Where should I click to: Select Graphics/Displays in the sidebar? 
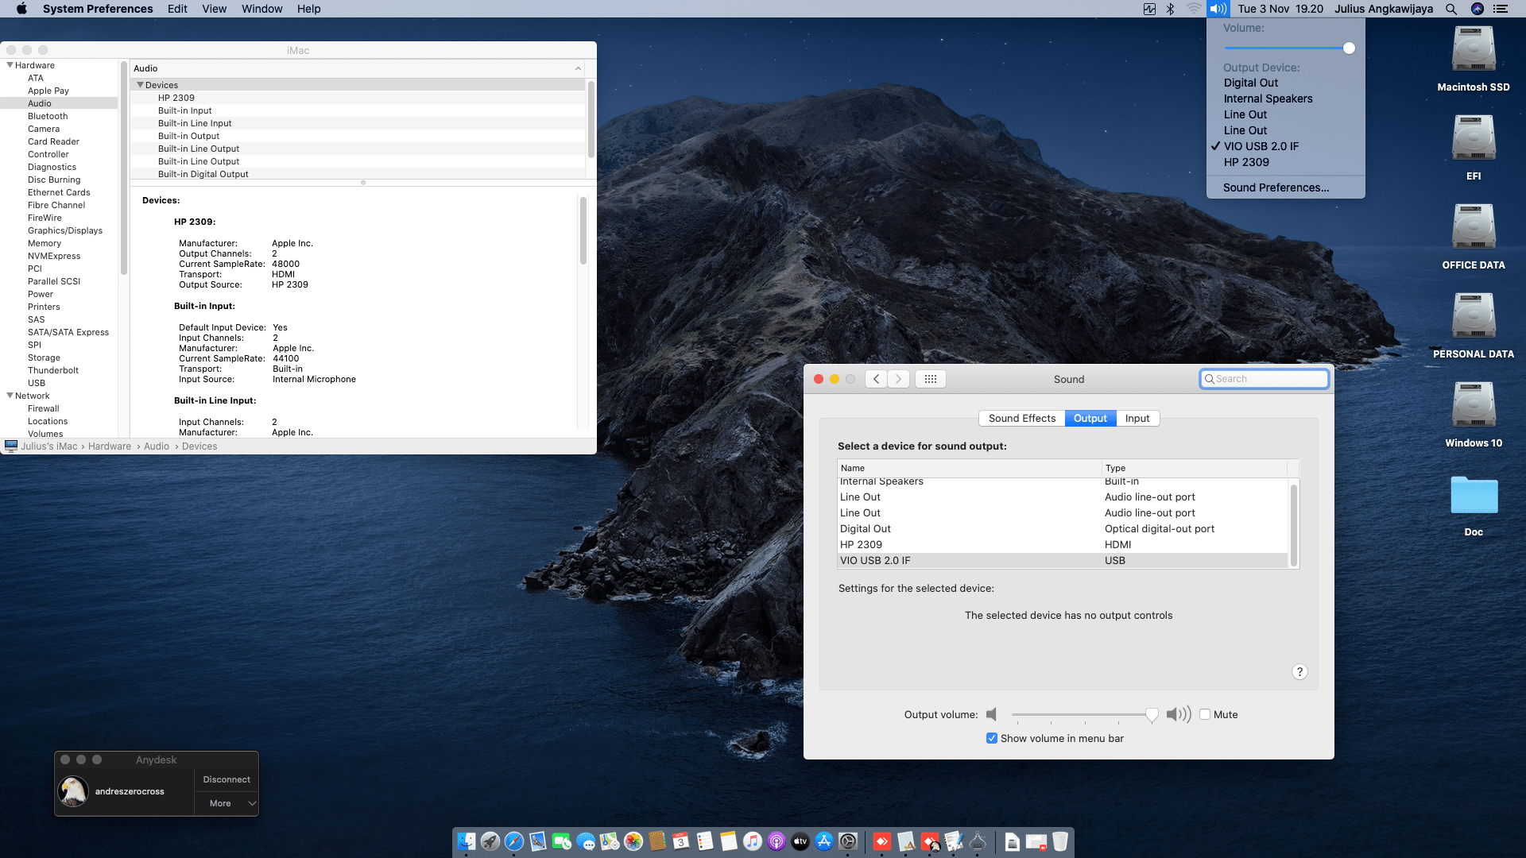[65, 230]
